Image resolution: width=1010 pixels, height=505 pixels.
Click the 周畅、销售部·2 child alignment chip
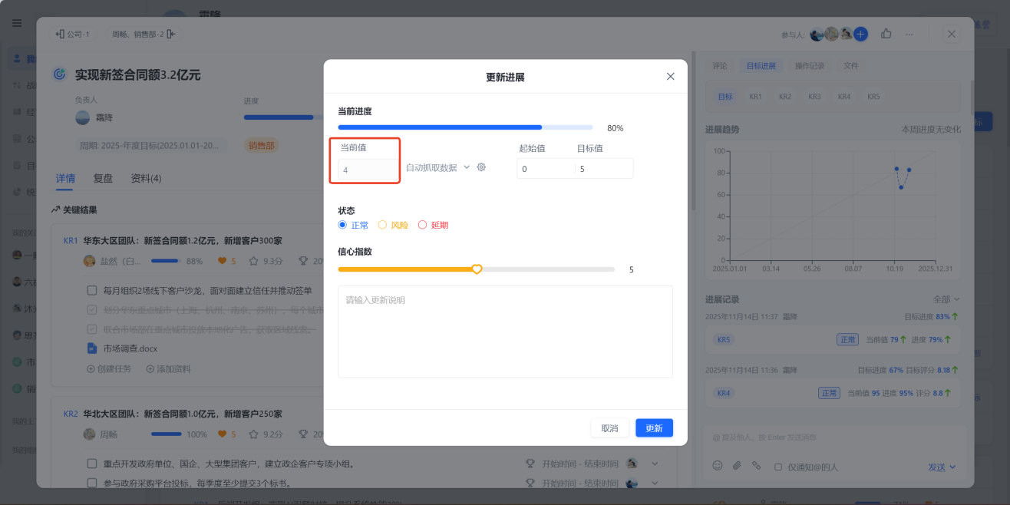click(143, 34)
